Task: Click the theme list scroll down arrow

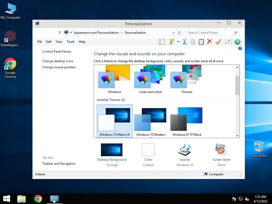Action: tap(237, 136)
